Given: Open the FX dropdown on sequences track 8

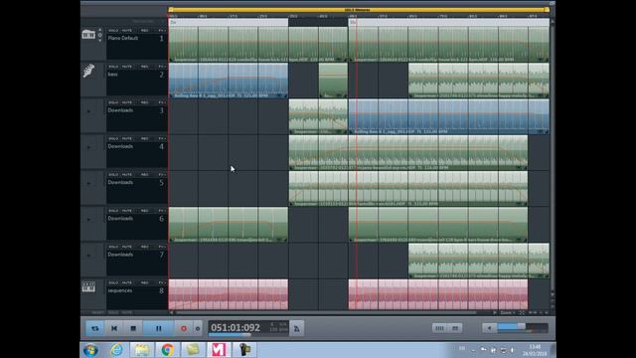Looking at the screenshot, I should pos(162,282).
